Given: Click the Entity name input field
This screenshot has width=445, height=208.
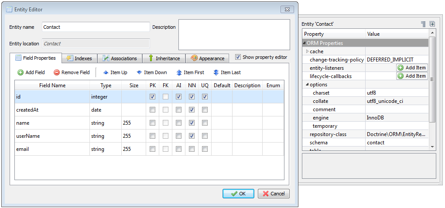Looking at the screenshot, I should (x=96, y=27).
